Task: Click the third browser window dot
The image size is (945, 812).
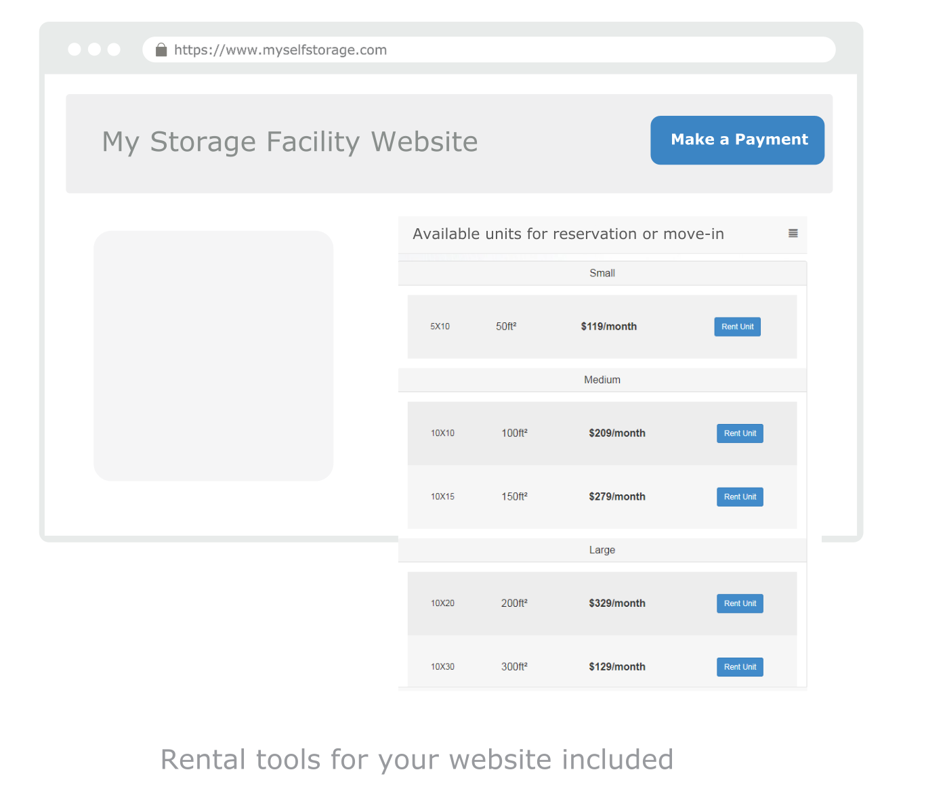Action: point(114,49)
